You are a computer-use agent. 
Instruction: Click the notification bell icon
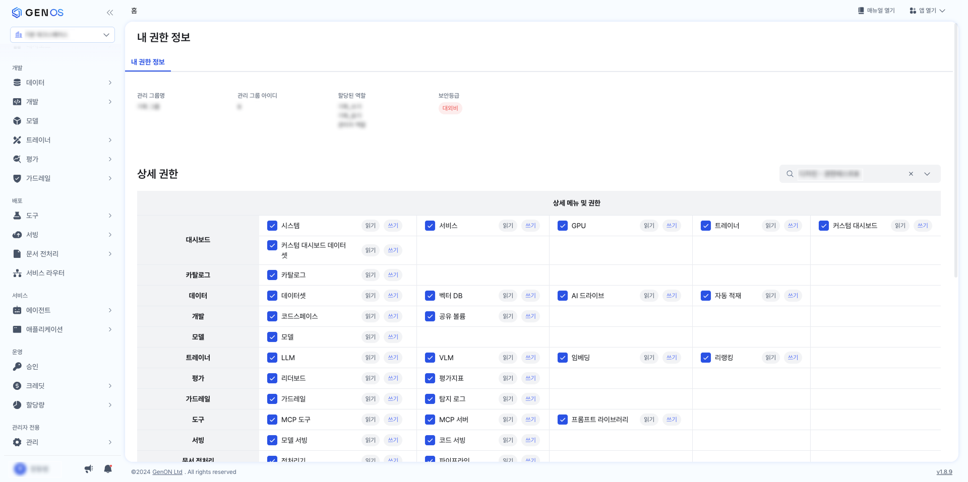(x=108, y=469)
